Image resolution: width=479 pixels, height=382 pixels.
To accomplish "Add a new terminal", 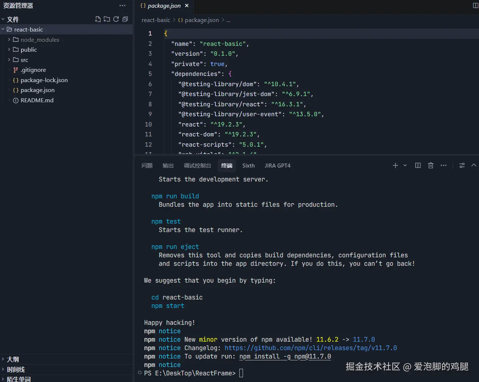I will point(395,165).
